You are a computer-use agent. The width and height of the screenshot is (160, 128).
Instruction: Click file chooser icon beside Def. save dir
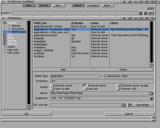[123, 105]
